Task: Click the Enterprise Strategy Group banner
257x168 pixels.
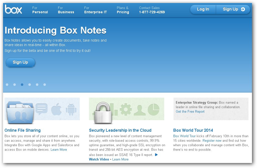Action: click(211, 109)
